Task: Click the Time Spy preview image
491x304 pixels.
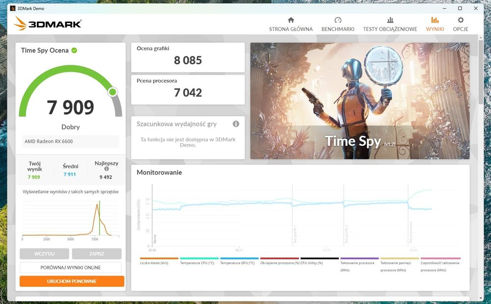Action: 360,101
